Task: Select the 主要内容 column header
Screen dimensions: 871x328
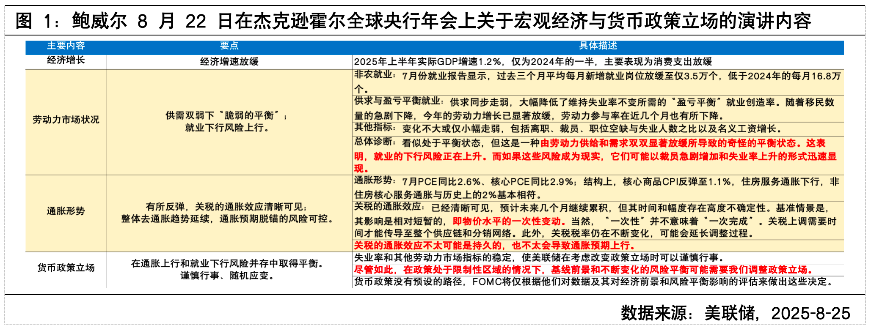Action: [66, 46]
